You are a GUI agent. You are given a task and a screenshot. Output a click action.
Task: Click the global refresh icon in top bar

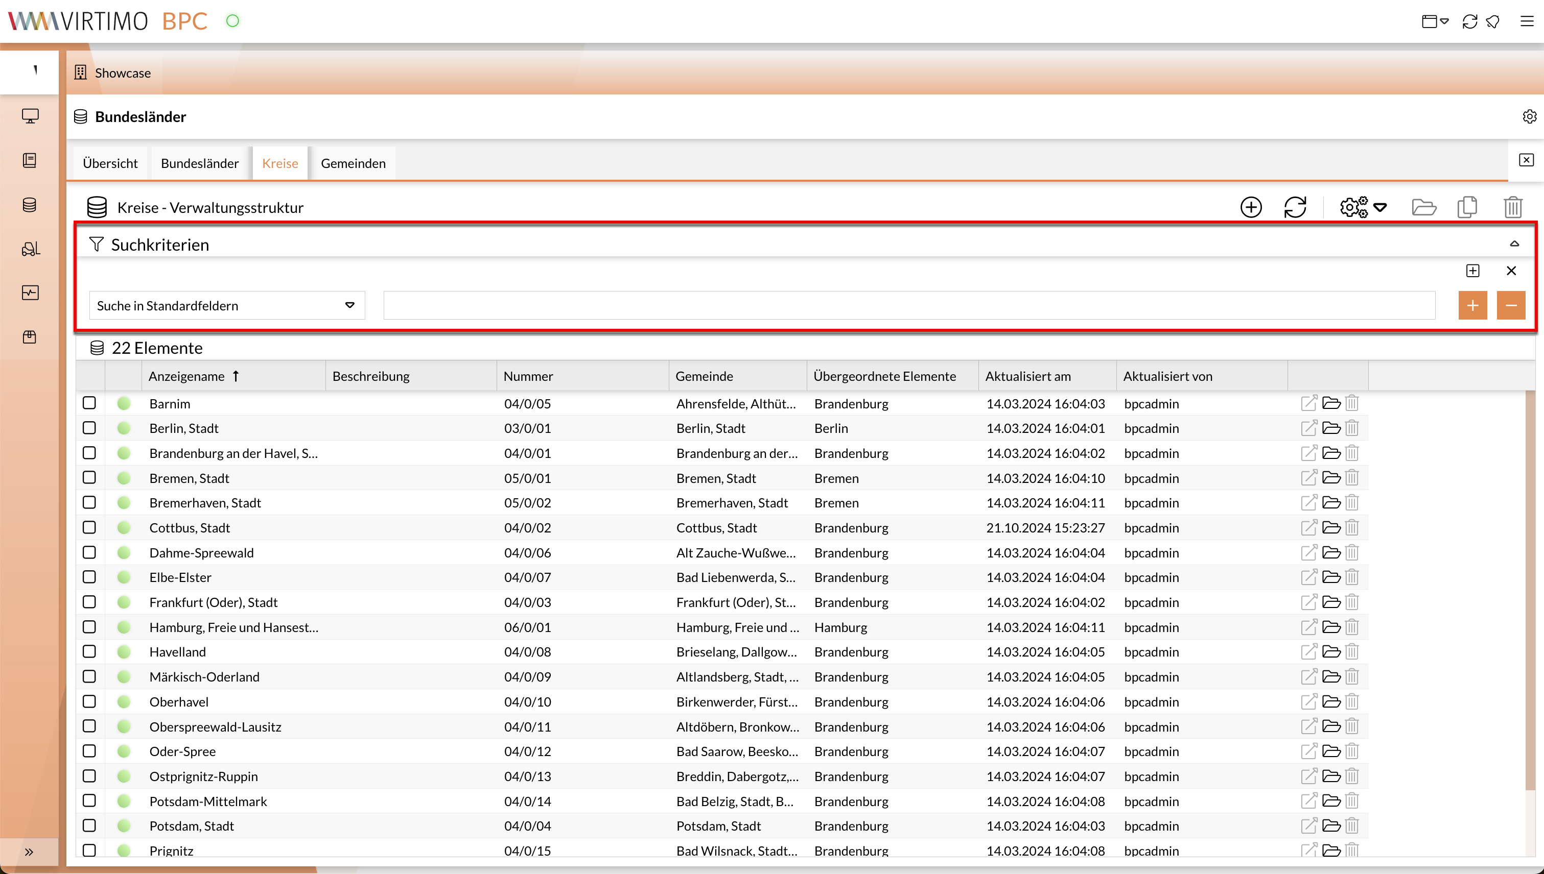[x=1469, y=21]
